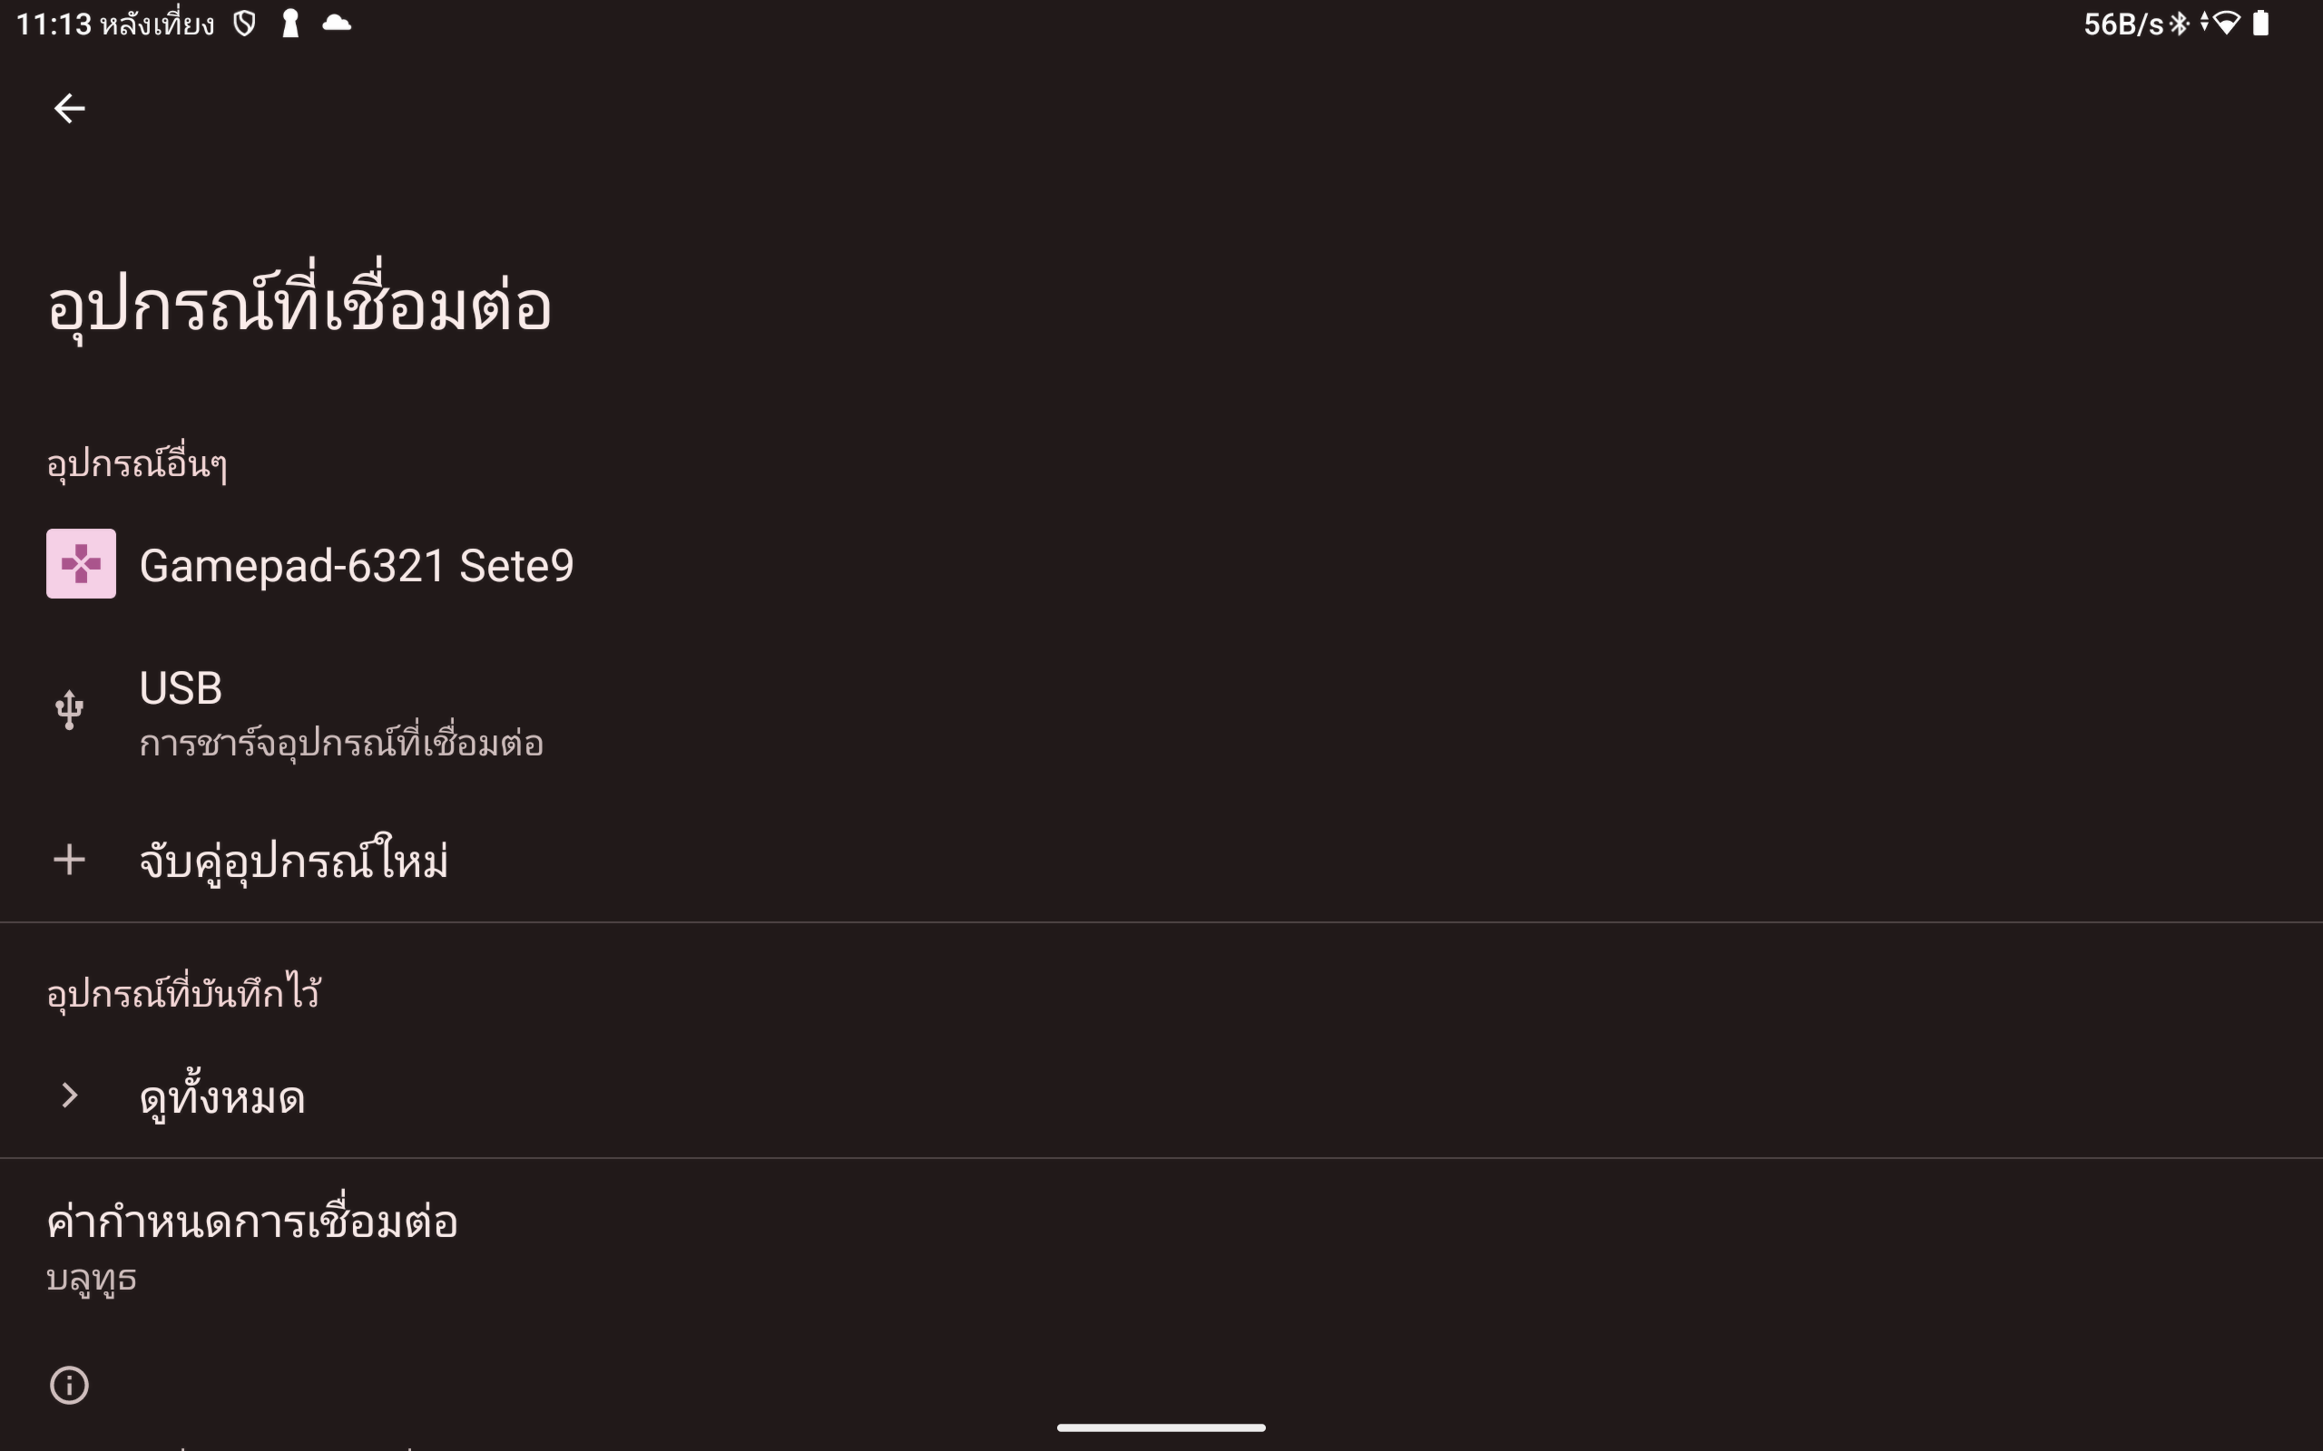Tap the battery status icon

pyautogui.click(x=2261, y=23)
